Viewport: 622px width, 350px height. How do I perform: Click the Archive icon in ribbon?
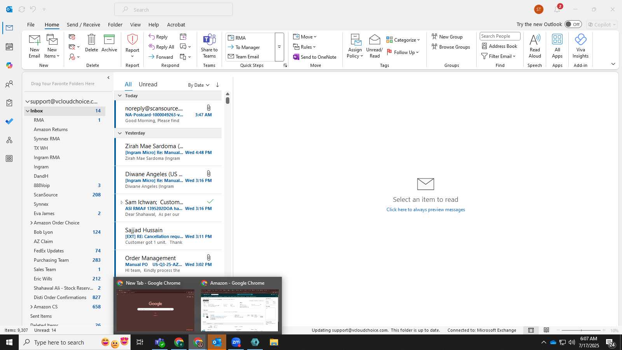[109, 40]
